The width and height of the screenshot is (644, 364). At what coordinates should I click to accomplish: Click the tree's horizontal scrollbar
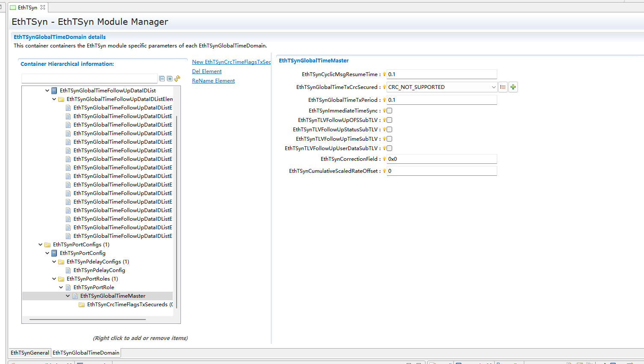[x=88, y=320]
